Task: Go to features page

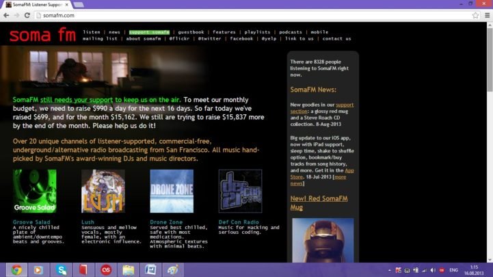Action: [x=224, y=32]
